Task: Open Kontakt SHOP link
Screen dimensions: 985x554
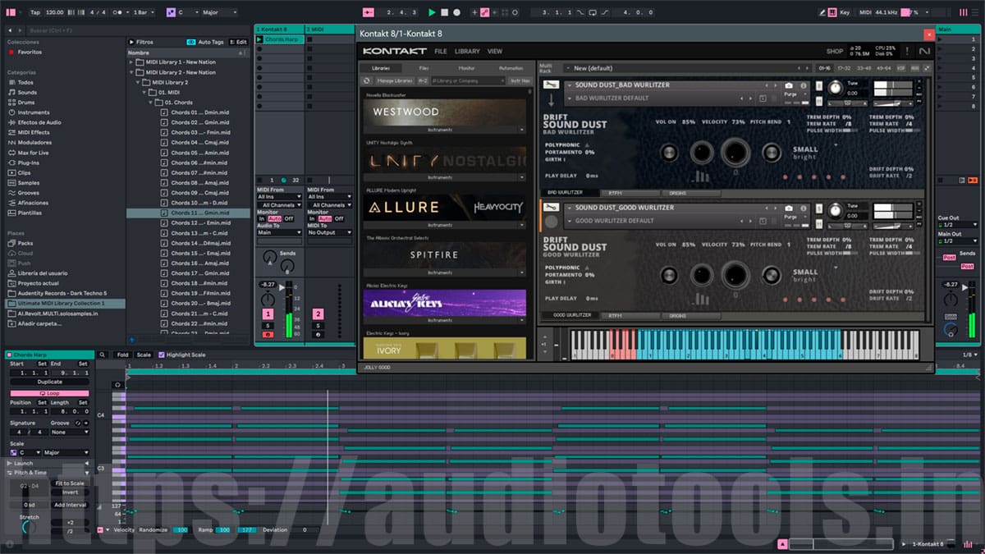Action: (x=835, y=51)
